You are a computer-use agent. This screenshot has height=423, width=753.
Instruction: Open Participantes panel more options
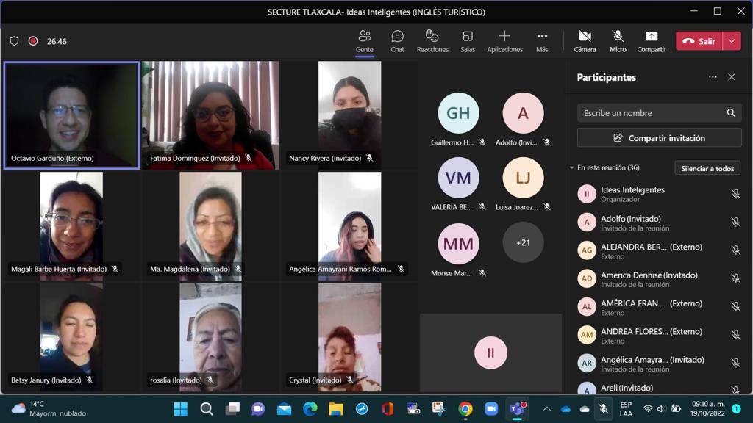pyautogui.click(x=713, y=77)
